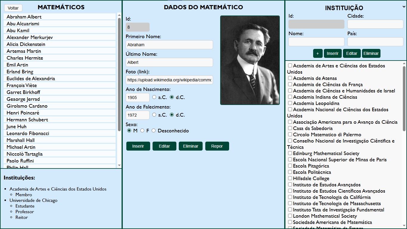
Task: Check the Hillsdale College checkbox
Action: click(290, 178)
